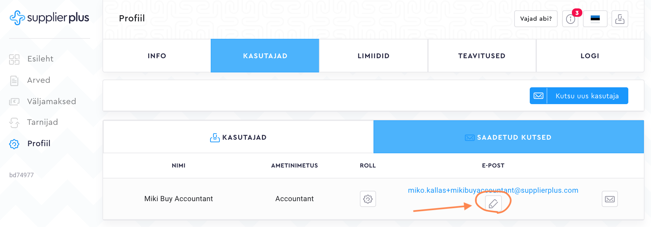Open Väljamaksed in the sidebar
The height and width of the screenshot is (227, 651).
click(51, 102)
